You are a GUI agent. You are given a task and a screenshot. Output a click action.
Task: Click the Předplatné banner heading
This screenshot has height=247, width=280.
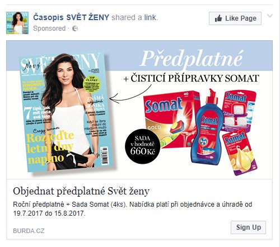click(x=192, y=58)
